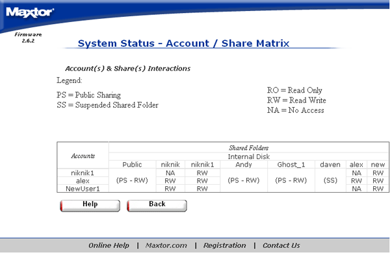This screenshot has height=253, width=390.
Task: Click niknik1 row's NA cell under alex column
Action: (x=356, y=173)
